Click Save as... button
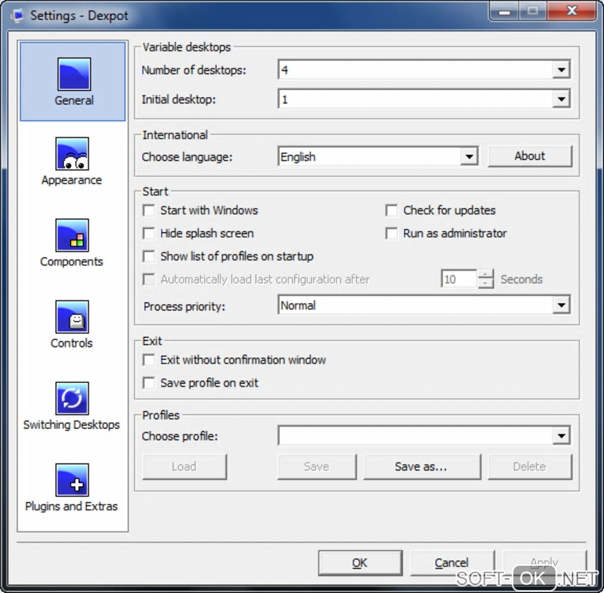This screenshot has width=604, height=593. [422, 467]
